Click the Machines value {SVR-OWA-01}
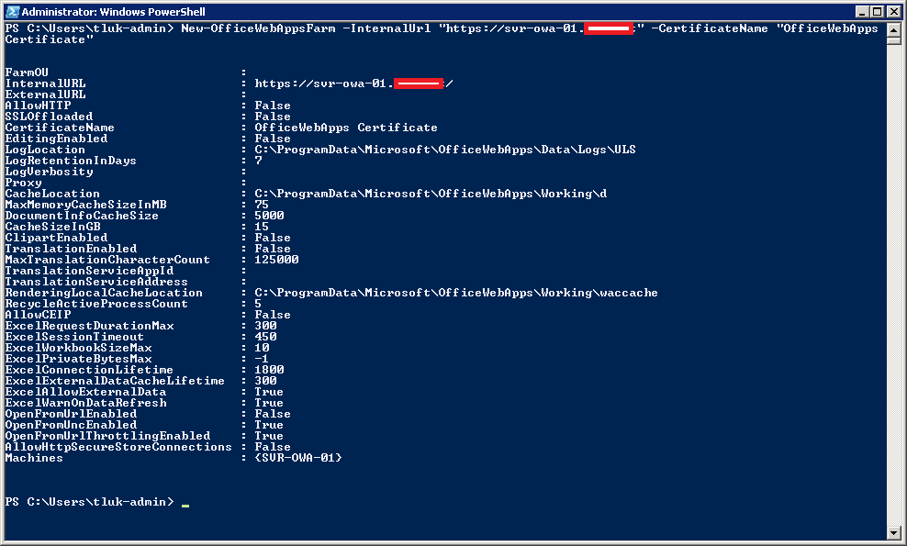The width and height of the screenshot is (907, 546). tap(297, 458)
